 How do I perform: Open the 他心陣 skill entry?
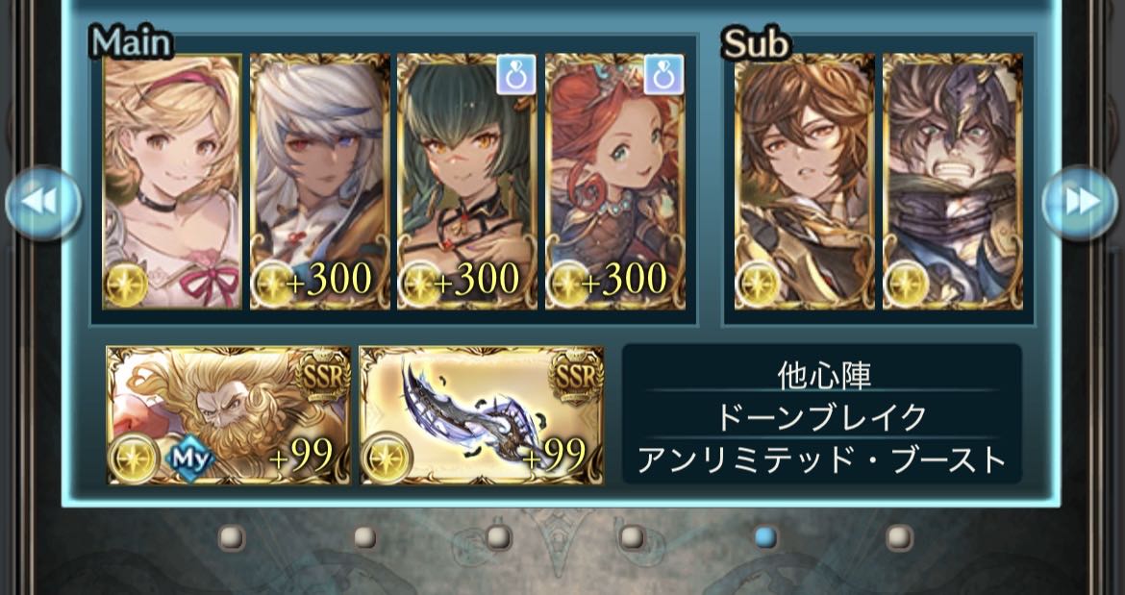pyautogui.click(x=823, y=374)
